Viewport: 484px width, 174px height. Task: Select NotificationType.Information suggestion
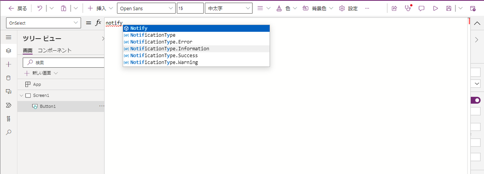point(196,49)
